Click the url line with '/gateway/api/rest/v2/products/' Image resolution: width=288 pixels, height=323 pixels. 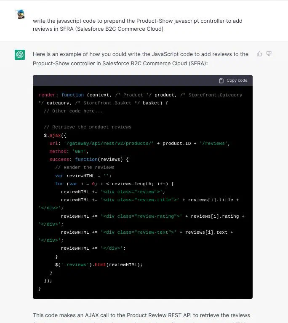point(139,143)
